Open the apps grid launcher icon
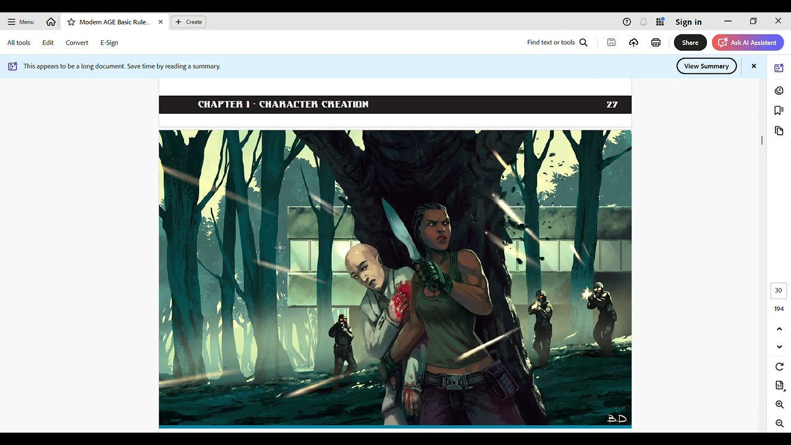The width and height of the screenshot is (791, 445). click(x=660, y=22)
